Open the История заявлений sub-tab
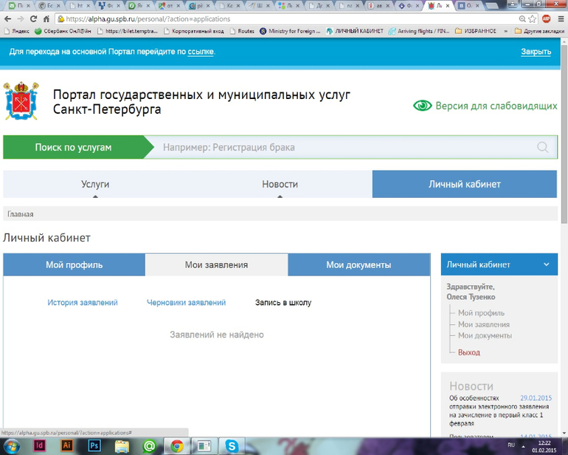 83,303
